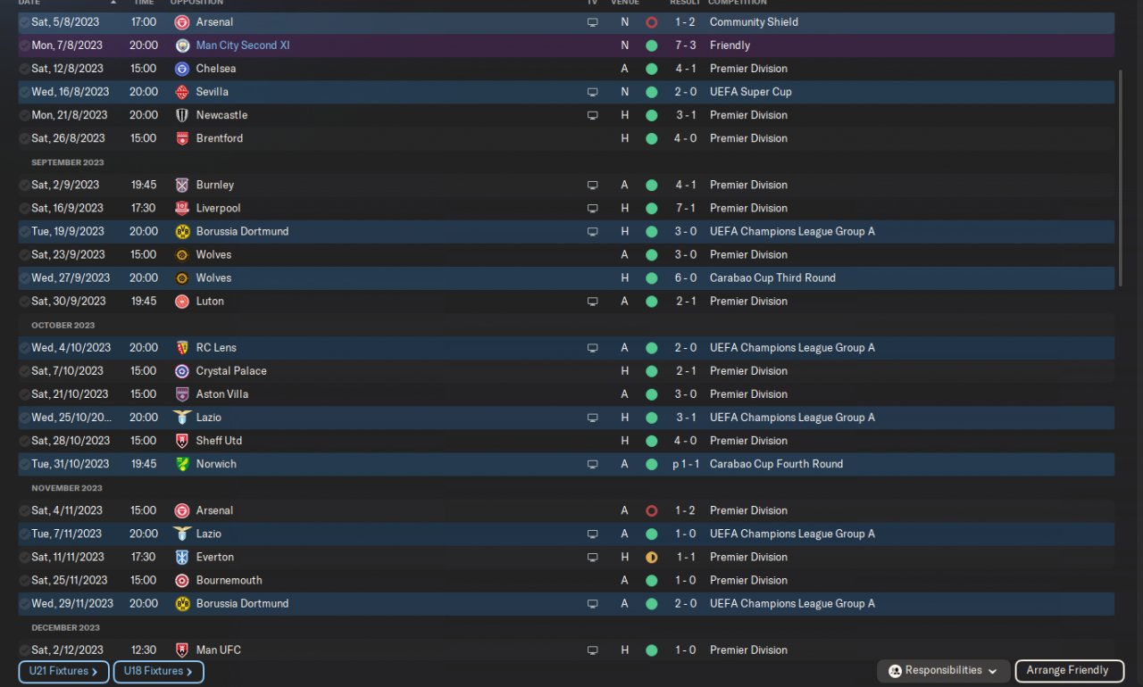Image resolution: width=1143 pixels, height=687 pixels.
Task: Click the Man UFC club badge
Action: [x=182, y=650]
